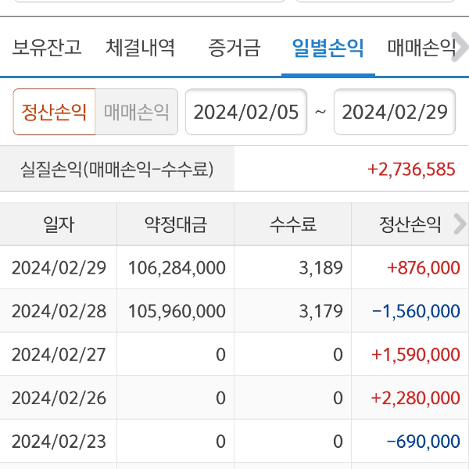This screenshot has height=469, width=469.
Task: Switch to the 매매손익 toggle option
Action: click(137, 112)
